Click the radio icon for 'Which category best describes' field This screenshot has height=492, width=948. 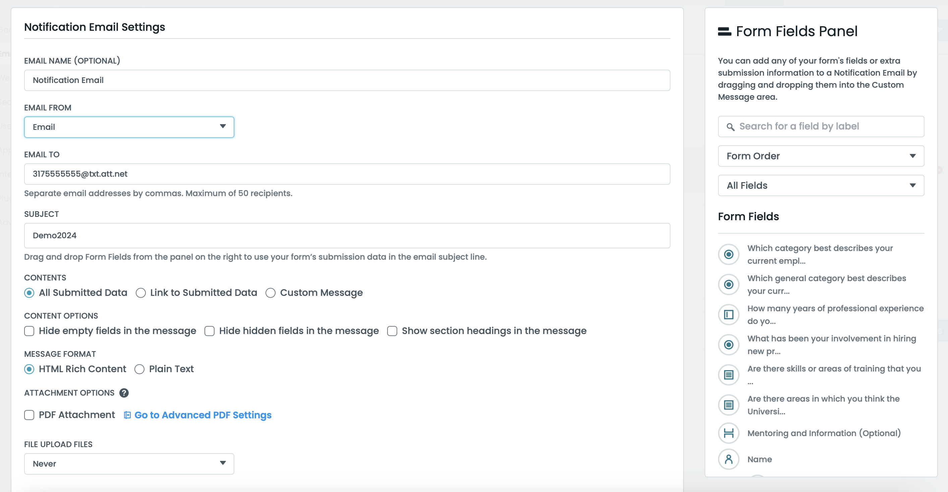[x=728, y=254]
